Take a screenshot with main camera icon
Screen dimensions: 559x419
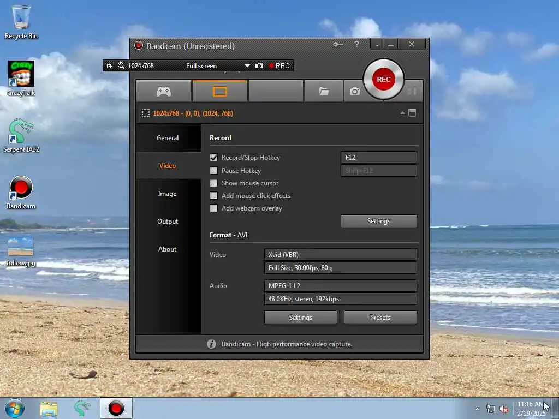click(355, 92)
